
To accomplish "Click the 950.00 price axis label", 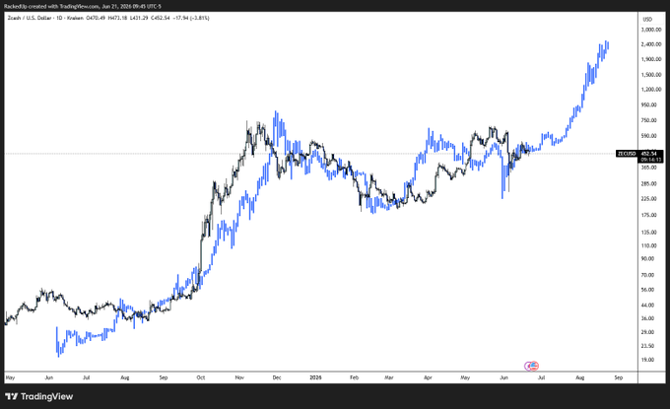I will [x=649, y=104].
